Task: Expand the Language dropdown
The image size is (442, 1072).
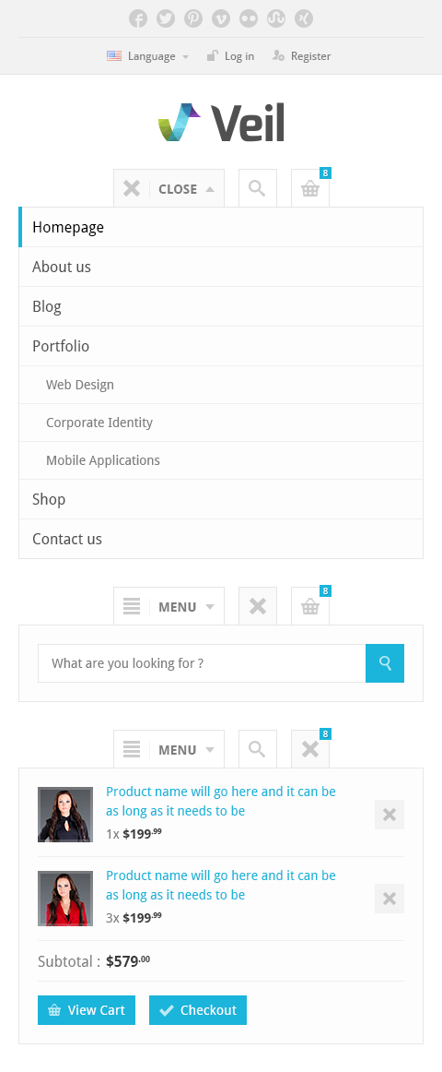Action: pyautogui.click(x=148, y=56)
